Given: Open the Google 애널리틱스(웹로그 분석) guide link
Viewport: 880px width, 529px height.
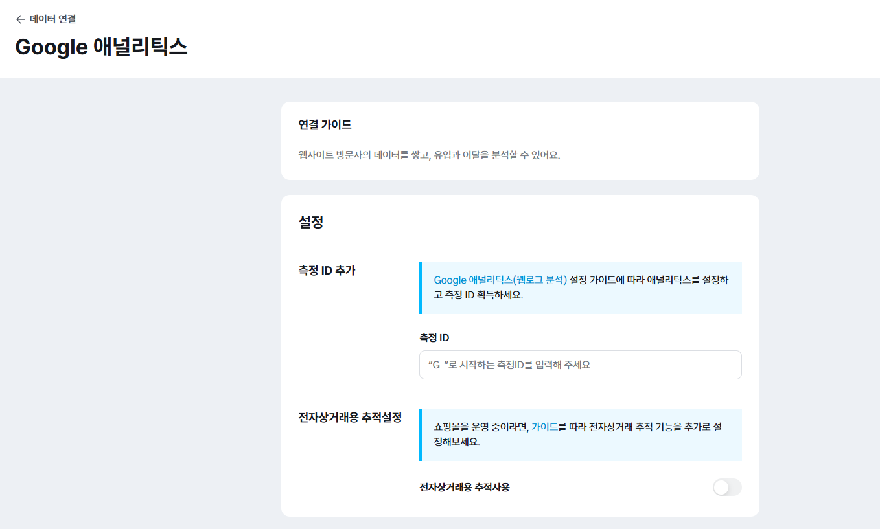Looking at the screenshot, I should [x=500, y=280].
